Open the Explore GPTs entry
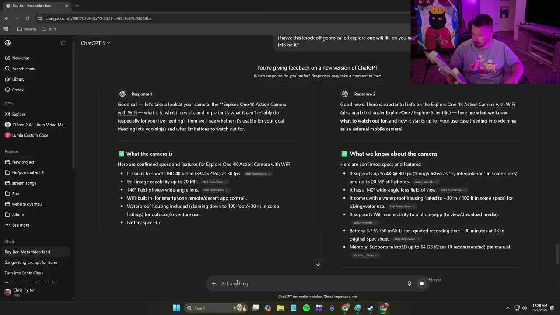This screenshot has height=315, width=560. tap(19, 114)
